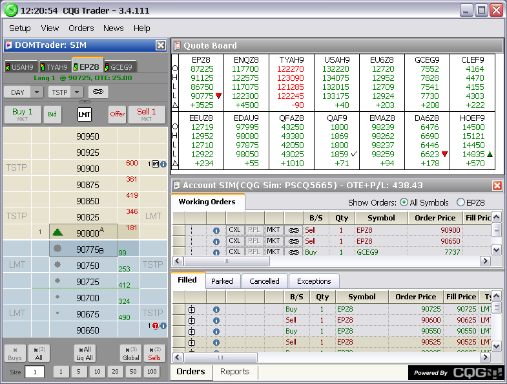Image resolution: width=507 pixels, height=384 pixels.
Task: Open the Exceptions tab
Action: (x=314, y=281)
